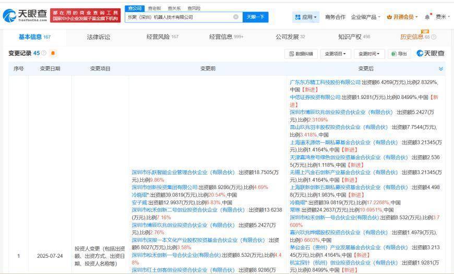Click the orange alert icon beside 变更记录
454x274 pixels.
click(x=53, y=53)
